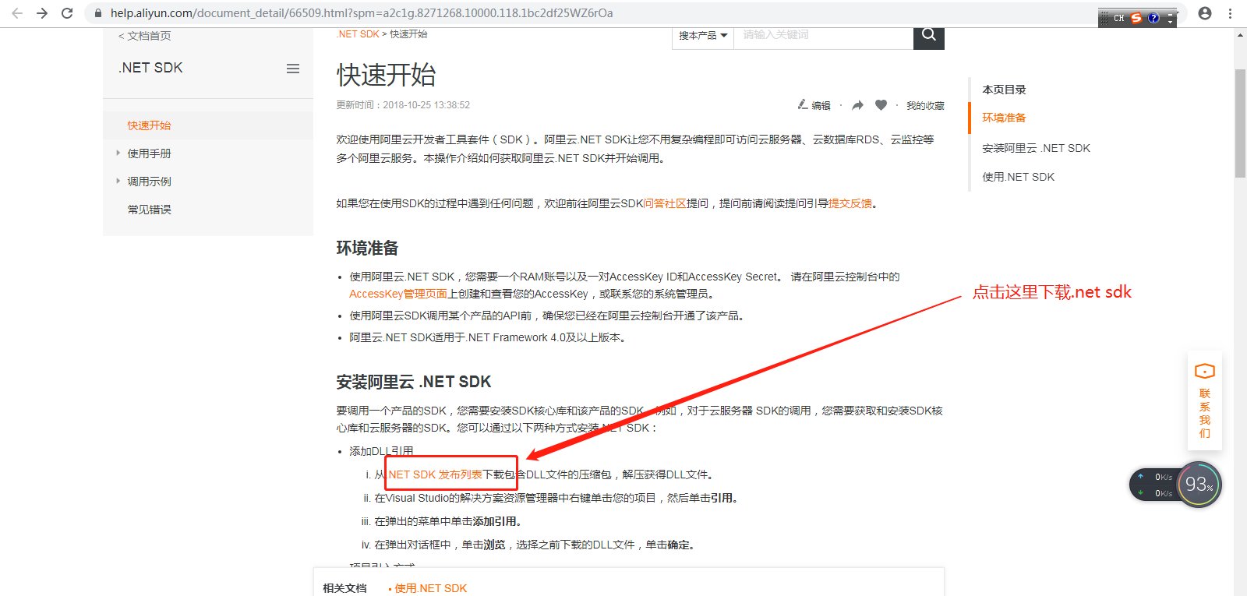Click the CH language indicator on IME bar

coord(1118,18)
